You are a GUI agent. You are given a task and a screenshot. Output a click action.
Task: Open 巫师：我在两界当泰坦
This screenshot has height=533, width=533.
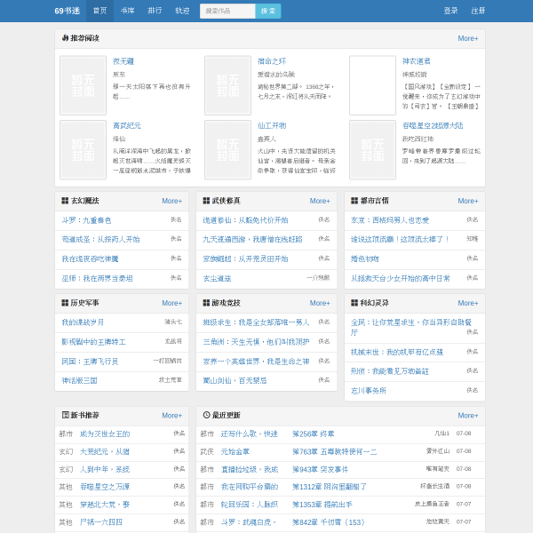pyautogui.click(x=97, y=278)
